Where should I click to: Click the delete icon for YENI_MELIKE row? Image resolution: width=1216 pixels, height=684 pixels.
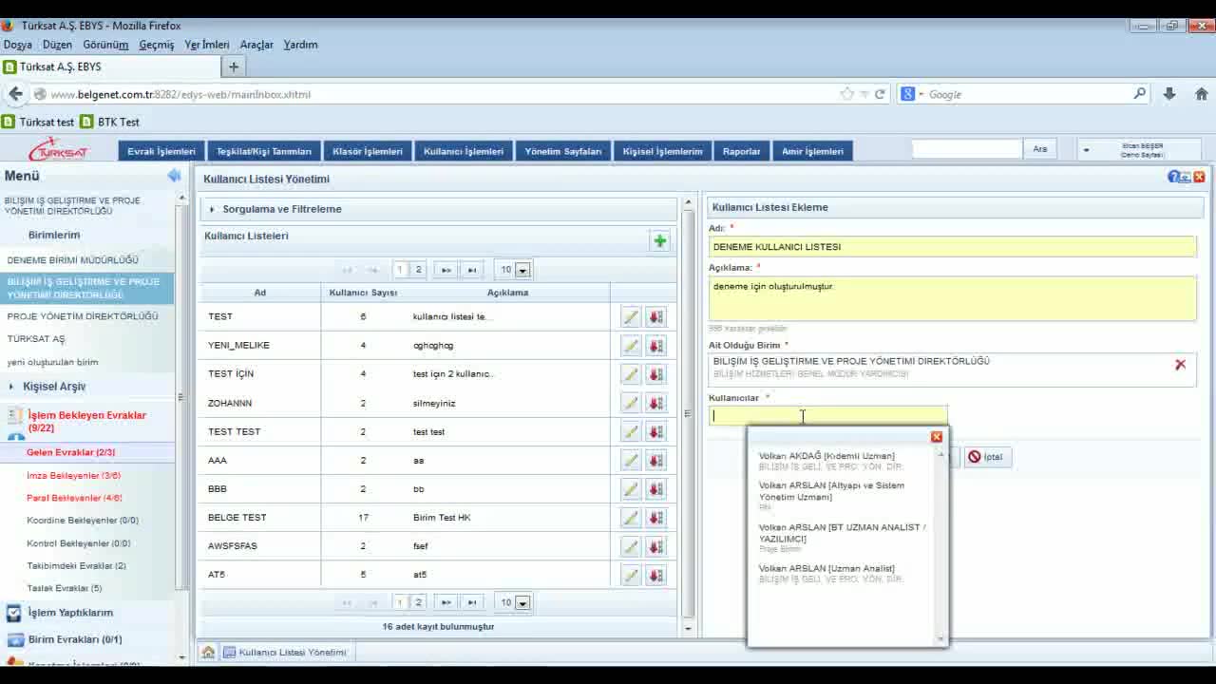(x=655, y=346)
